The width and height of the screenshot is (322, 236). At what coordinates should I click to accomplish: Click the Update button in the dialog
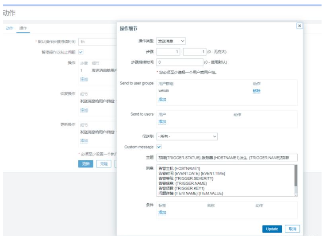[x=272, y=229]
